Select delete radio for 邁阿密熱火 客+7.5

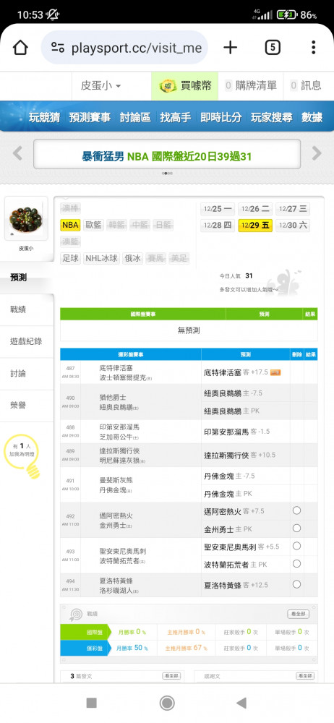pyautogui.click(x=296, y=510)
